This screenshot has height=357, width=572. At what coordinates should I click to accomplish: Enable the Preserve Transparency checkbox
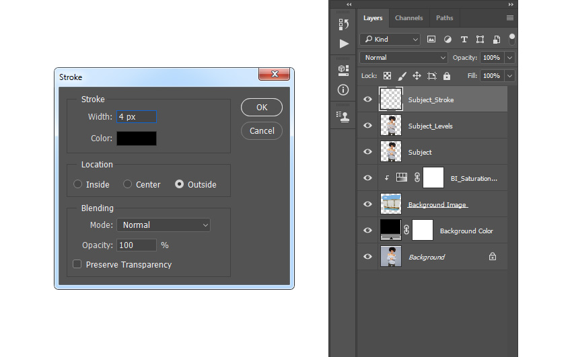77,265
